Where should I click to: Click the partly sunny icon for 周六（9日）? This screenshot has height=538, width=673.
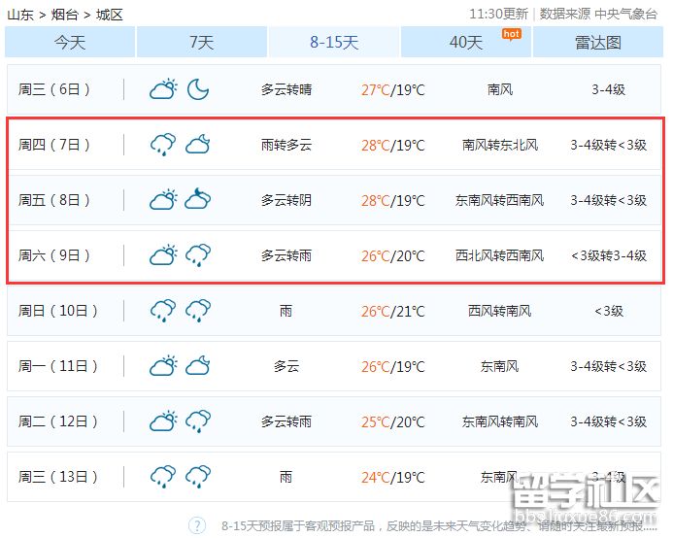click(x=162, y=255)
